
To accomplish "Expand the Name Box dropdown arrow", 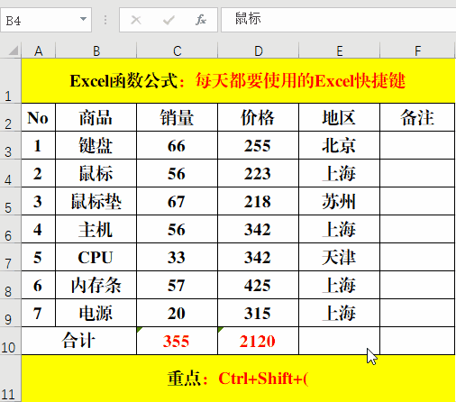I will (x=83, y=19).
